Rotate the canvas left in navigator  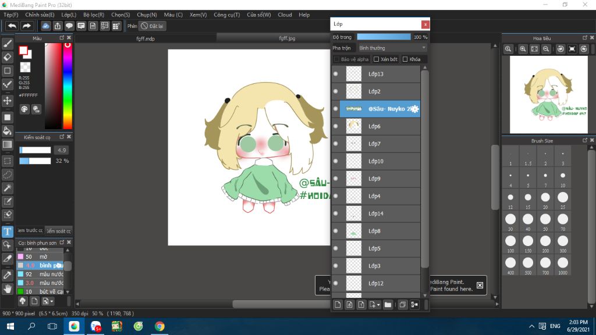click(x=560, y=49)
